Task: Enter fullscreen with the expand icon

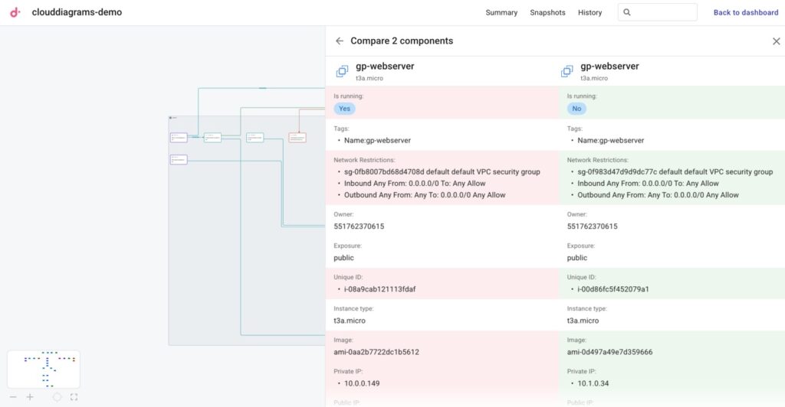Action: (74, 397)
